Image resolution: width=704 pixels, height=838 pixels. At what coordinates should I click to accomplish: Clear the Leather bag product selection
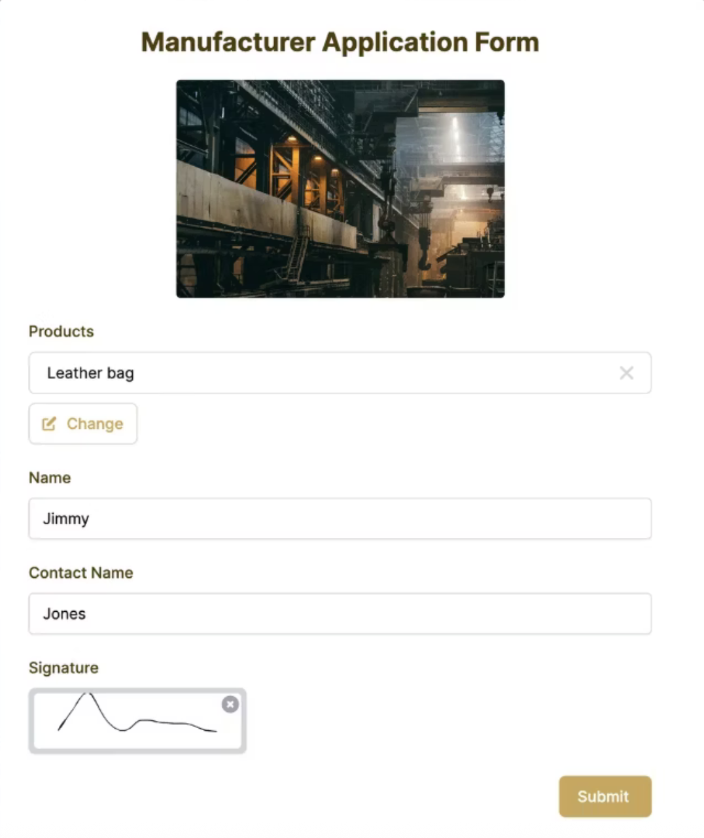pyautogui.click(x=626, y=373)
